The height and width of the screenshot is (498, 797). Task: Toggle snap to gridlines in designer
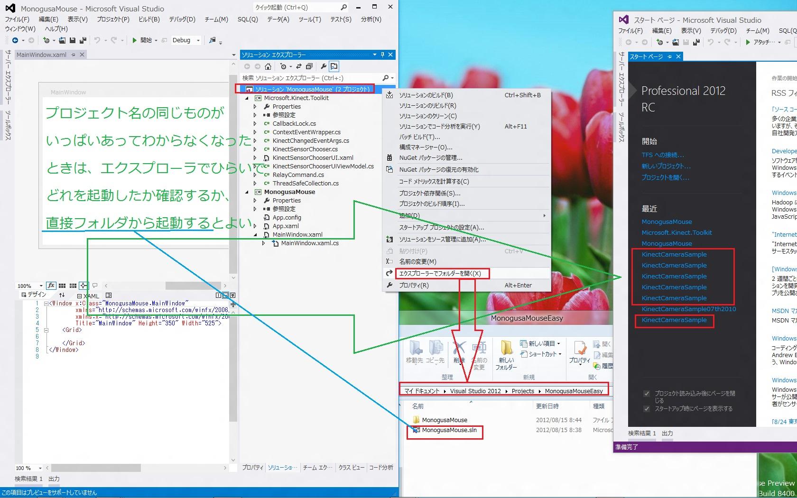pyautogui.click(x=73, y=286)
